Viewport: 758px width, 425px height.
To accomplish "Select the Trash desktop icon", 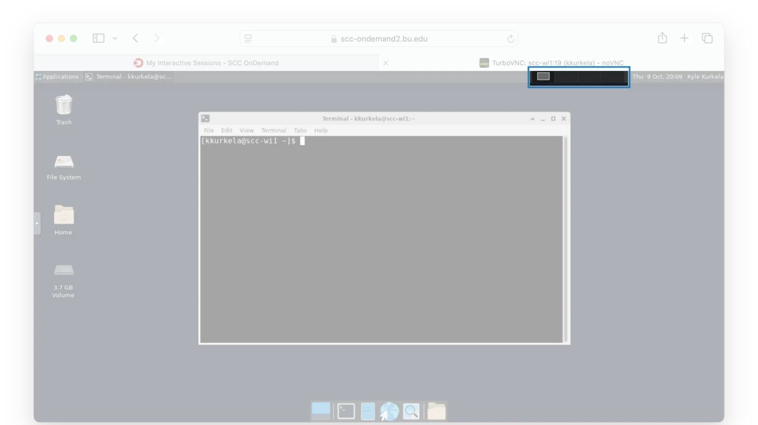I will (x=64, y=110).
